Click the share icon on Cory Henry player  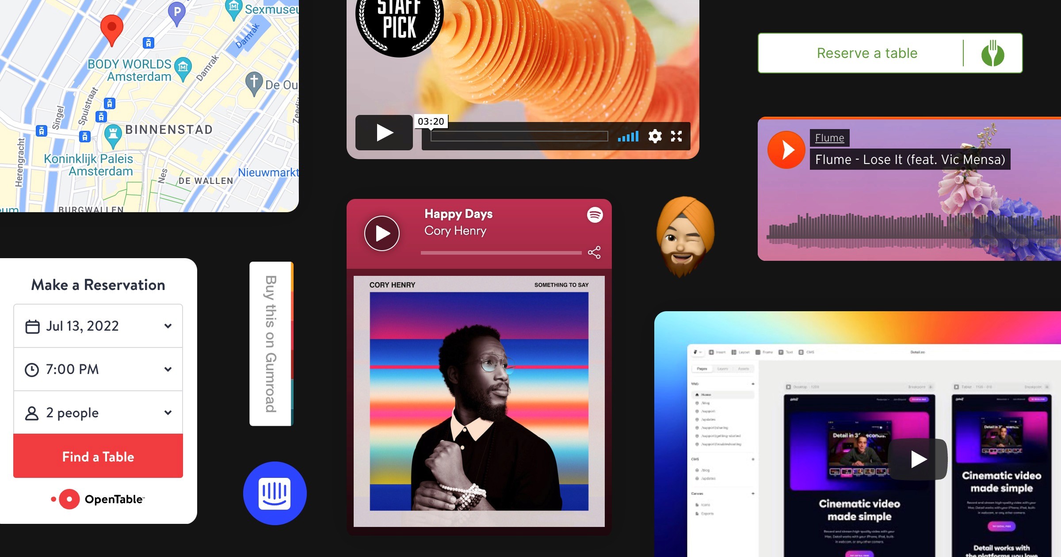(x=594, y=253)
